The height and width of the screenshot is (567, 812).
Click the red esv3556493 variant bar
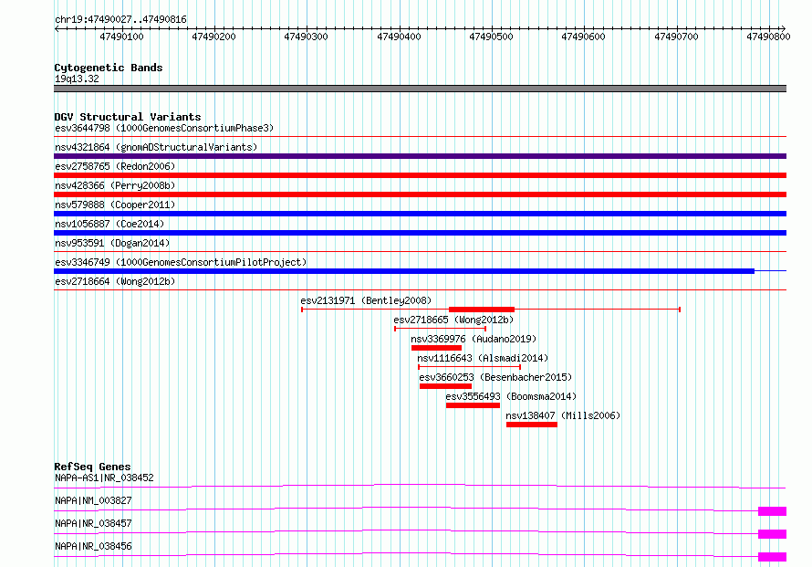(x=473, y=405)
